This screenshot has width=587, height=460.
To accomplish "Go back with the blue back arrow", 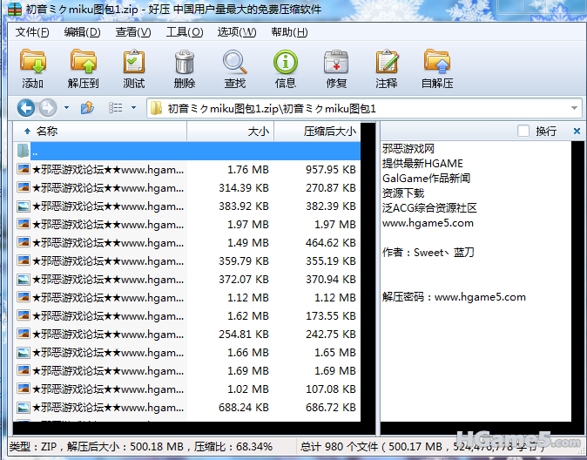I will 26,108.
